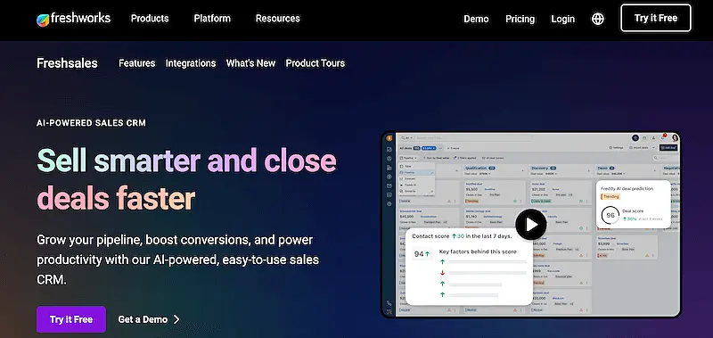Viewport: 713px width, 338px height.
Task: Click the 'Sell smarter and close deals faster' headline
Action: point(186,179)
